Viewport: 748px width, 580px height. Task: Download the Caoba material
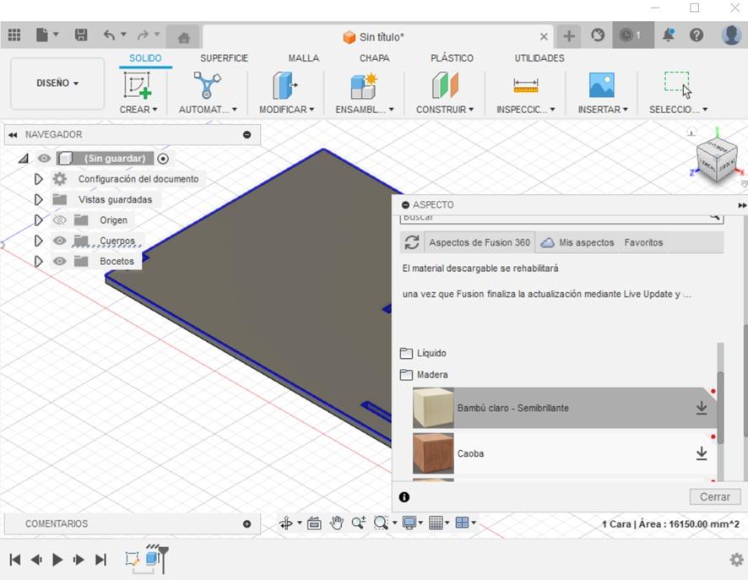(702, 453)
